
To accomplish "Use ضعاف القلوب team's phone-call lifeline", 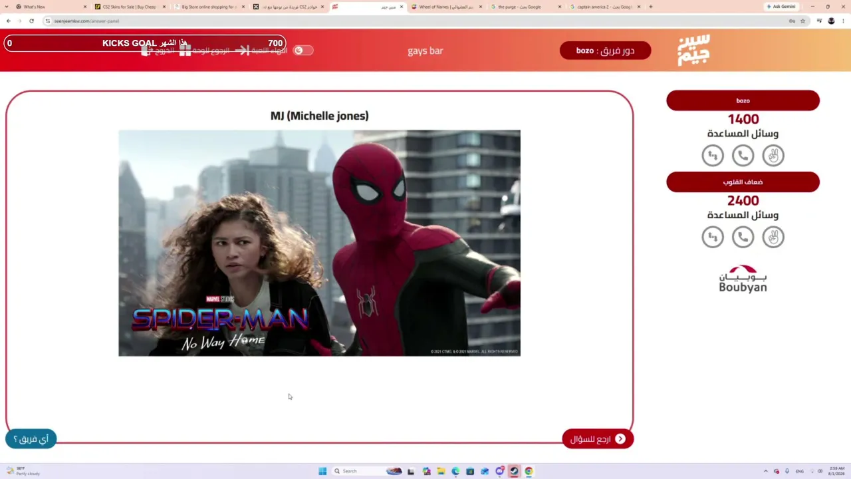I will (743, 237).
